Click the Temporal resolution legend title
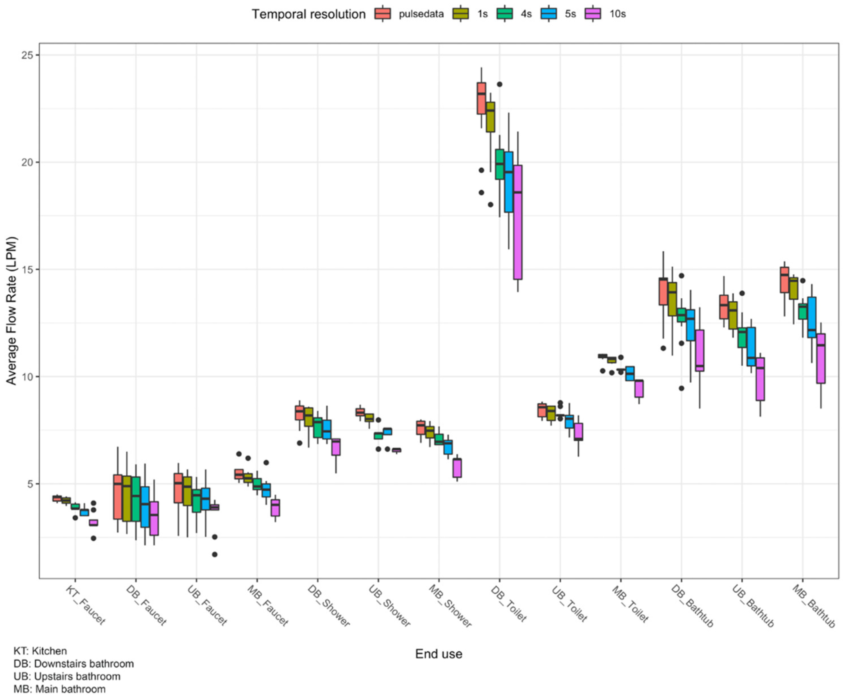This screenshot has width=844, height=699. 308,14
